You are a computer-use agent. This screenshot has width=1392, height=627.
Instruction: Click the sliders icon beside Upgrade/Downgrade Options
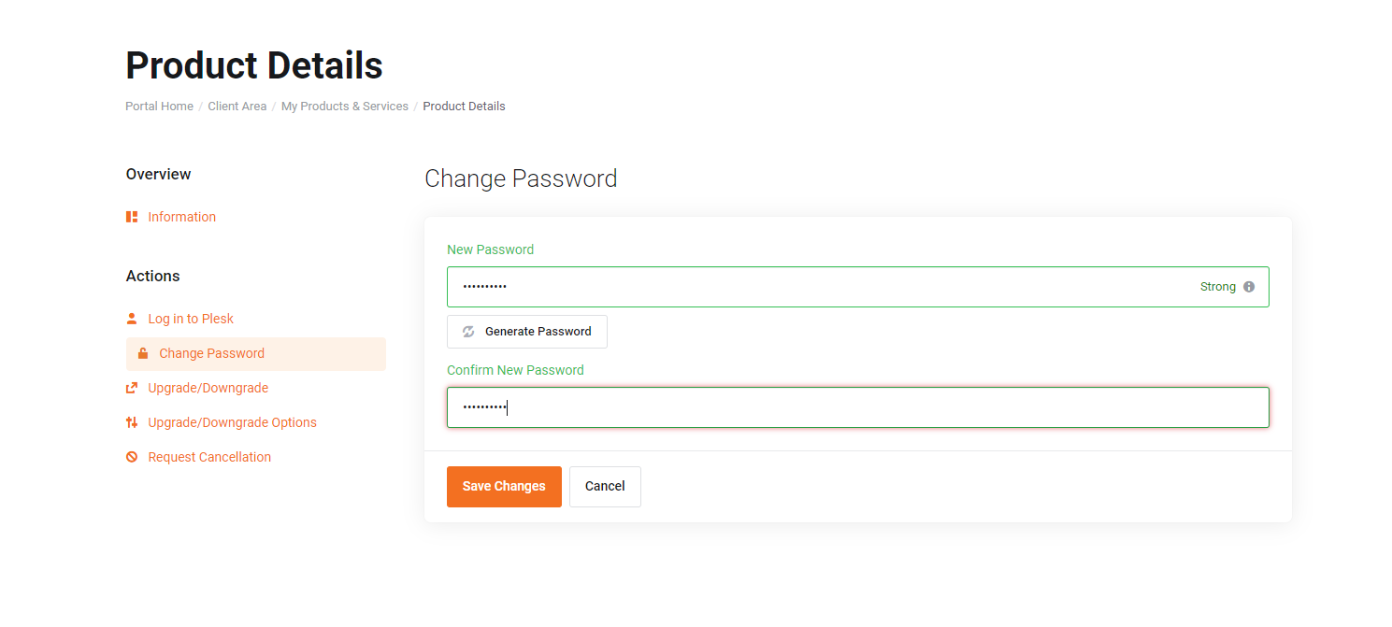click(x=132, y=422)
